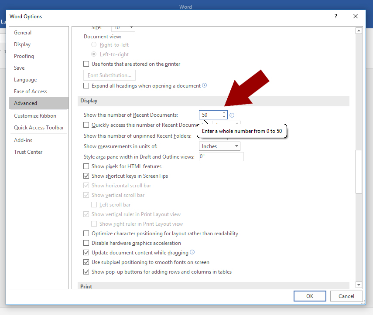Toggle Use subpixel positioning to smooth fonts
The image size is (373, 315).
[86, 262]
